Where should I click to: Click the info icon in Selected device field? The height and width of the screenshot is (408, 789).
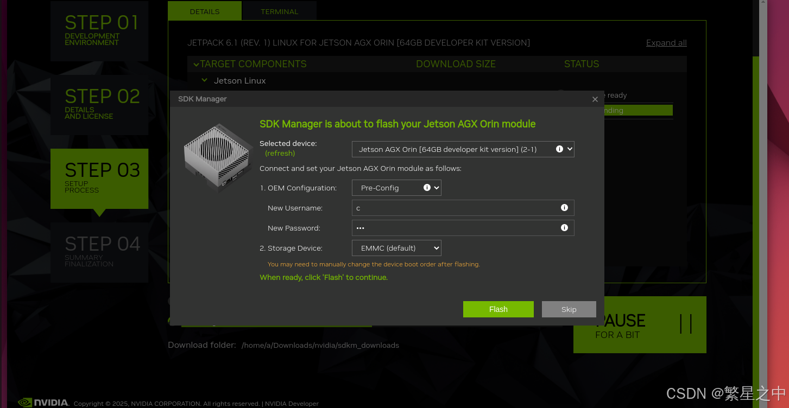click(x=559, y=149)
